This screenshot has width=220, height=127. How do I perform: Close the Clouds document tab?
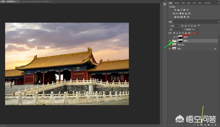point(50,1)
